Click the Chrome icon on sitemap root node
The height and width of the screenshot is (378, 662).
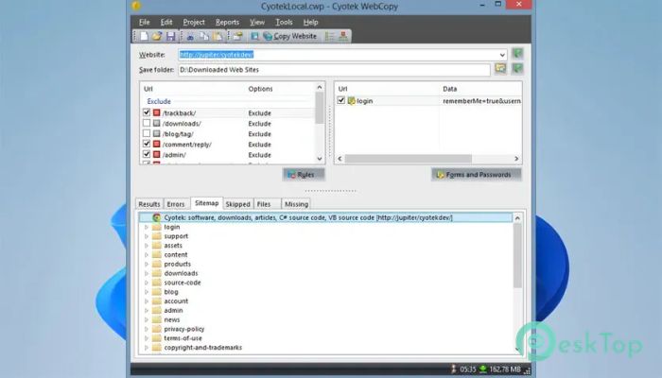point(157,217)
